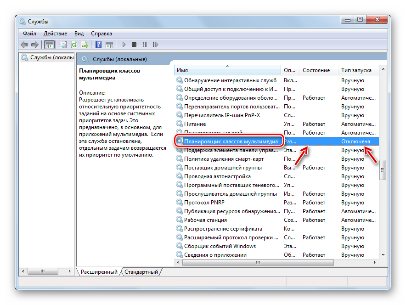
Task: Click the tree pane horizontal scrollbar thumb
Action: [x=43, y=271]
